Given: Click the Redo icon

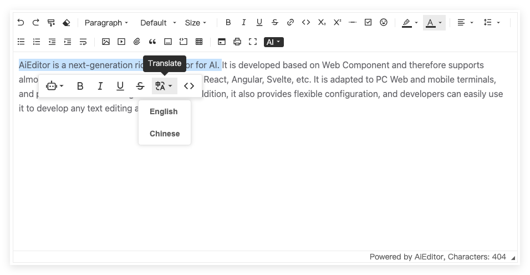Looking at the screenshot, I should 36,23.
